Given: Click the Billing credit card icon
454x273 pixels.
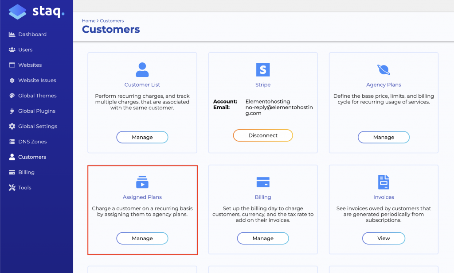Looking at the screenshot, I should (263, 182).
